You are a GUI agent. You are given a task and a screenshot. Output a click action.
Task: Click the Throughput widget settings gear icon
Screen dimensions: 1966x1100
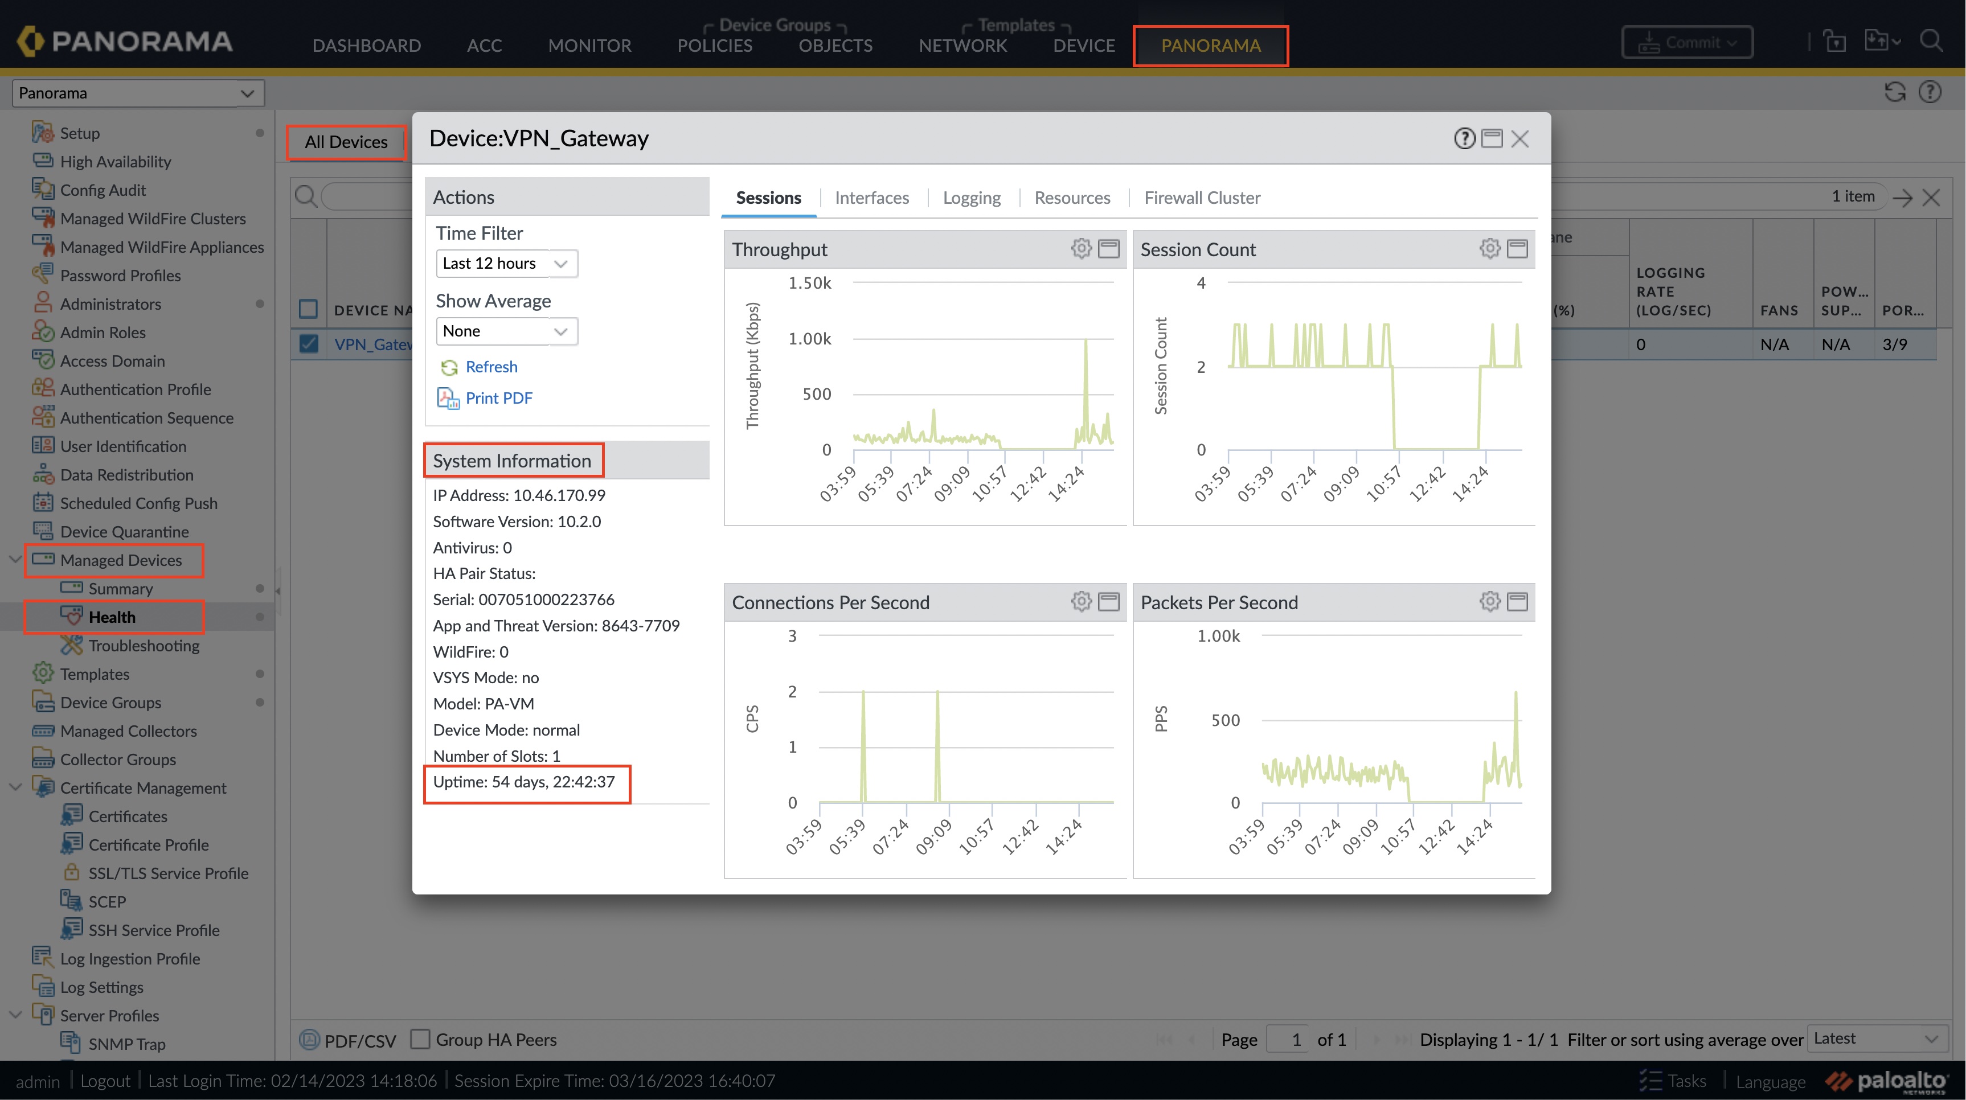tap(1081, 249)
